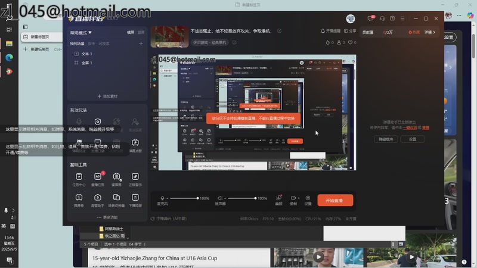Expand 详情 details chevron beside 热度
Image resolution: width=477 pixels, height=268 pixels.
point(430,32)
